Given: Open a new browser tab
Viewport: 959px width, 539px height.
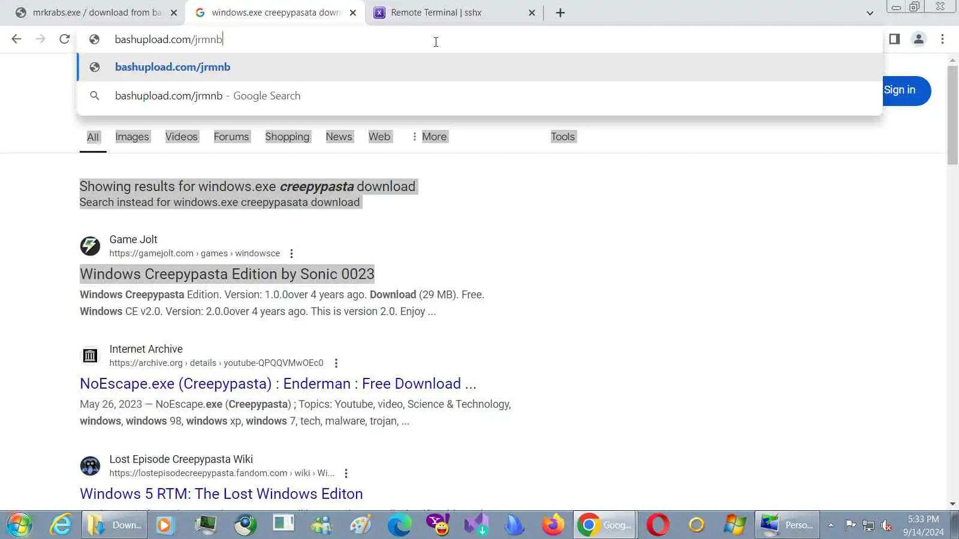Looking at the screenshot, I should (560, 13).
